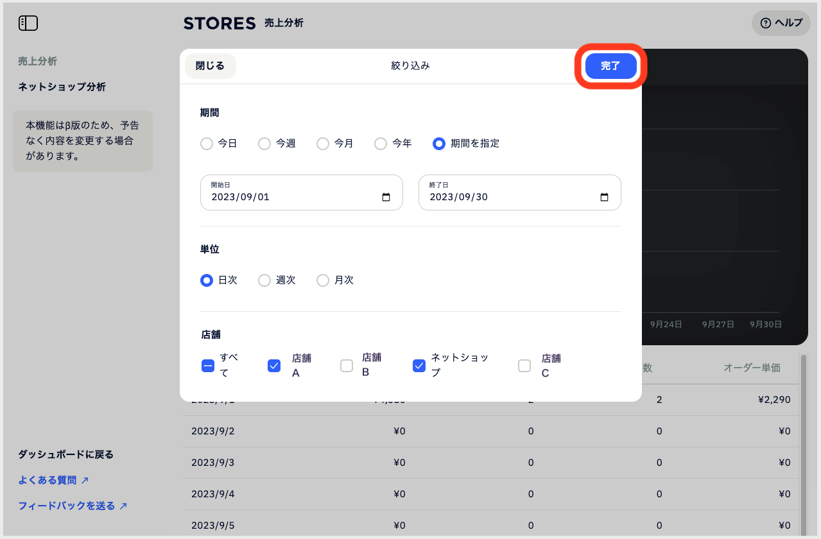Click the 開始日 date field 2023/09/01
This screenshot has height=539, width=821.
coord(302,193)
